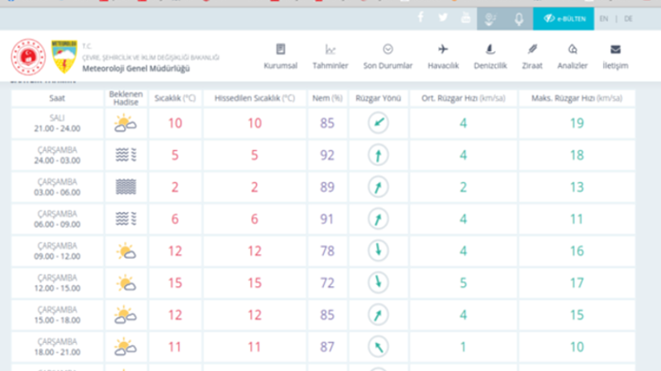Switch site language to EN

[604, 19]
